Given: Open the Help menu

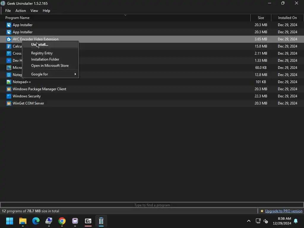Looking at the screenshot, I should pyautogui.click(x=46, y=11).
